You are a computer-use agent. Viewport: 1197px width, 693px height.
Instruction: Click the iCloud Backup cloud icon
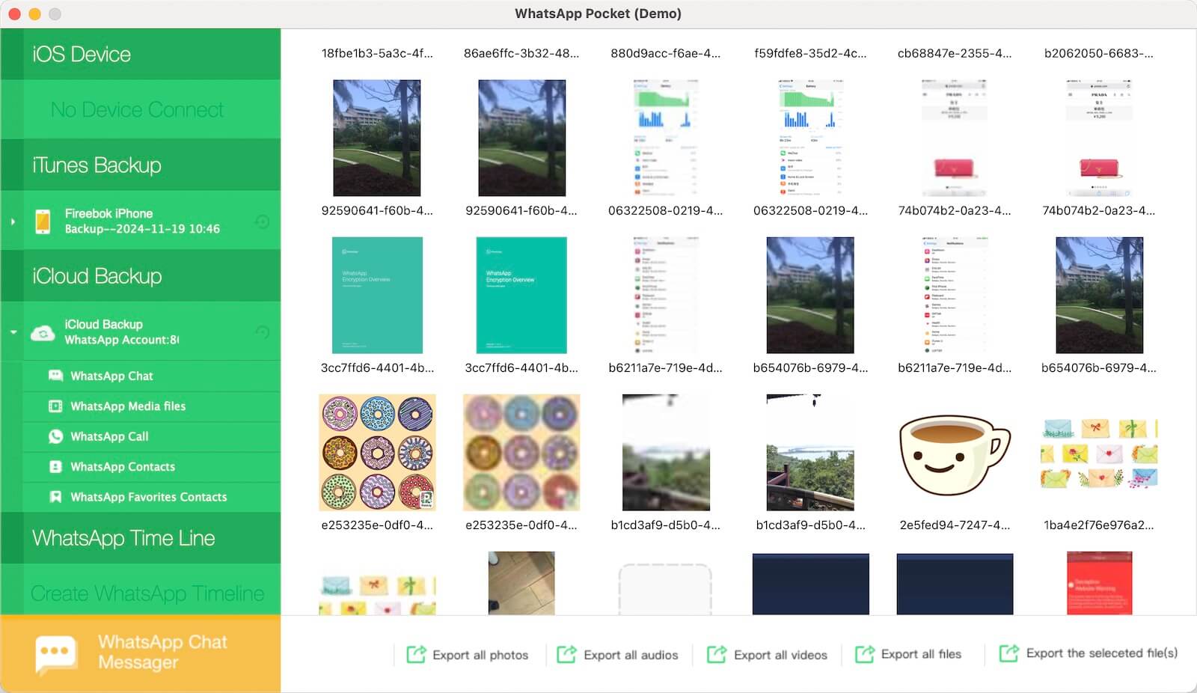[43, 333]
